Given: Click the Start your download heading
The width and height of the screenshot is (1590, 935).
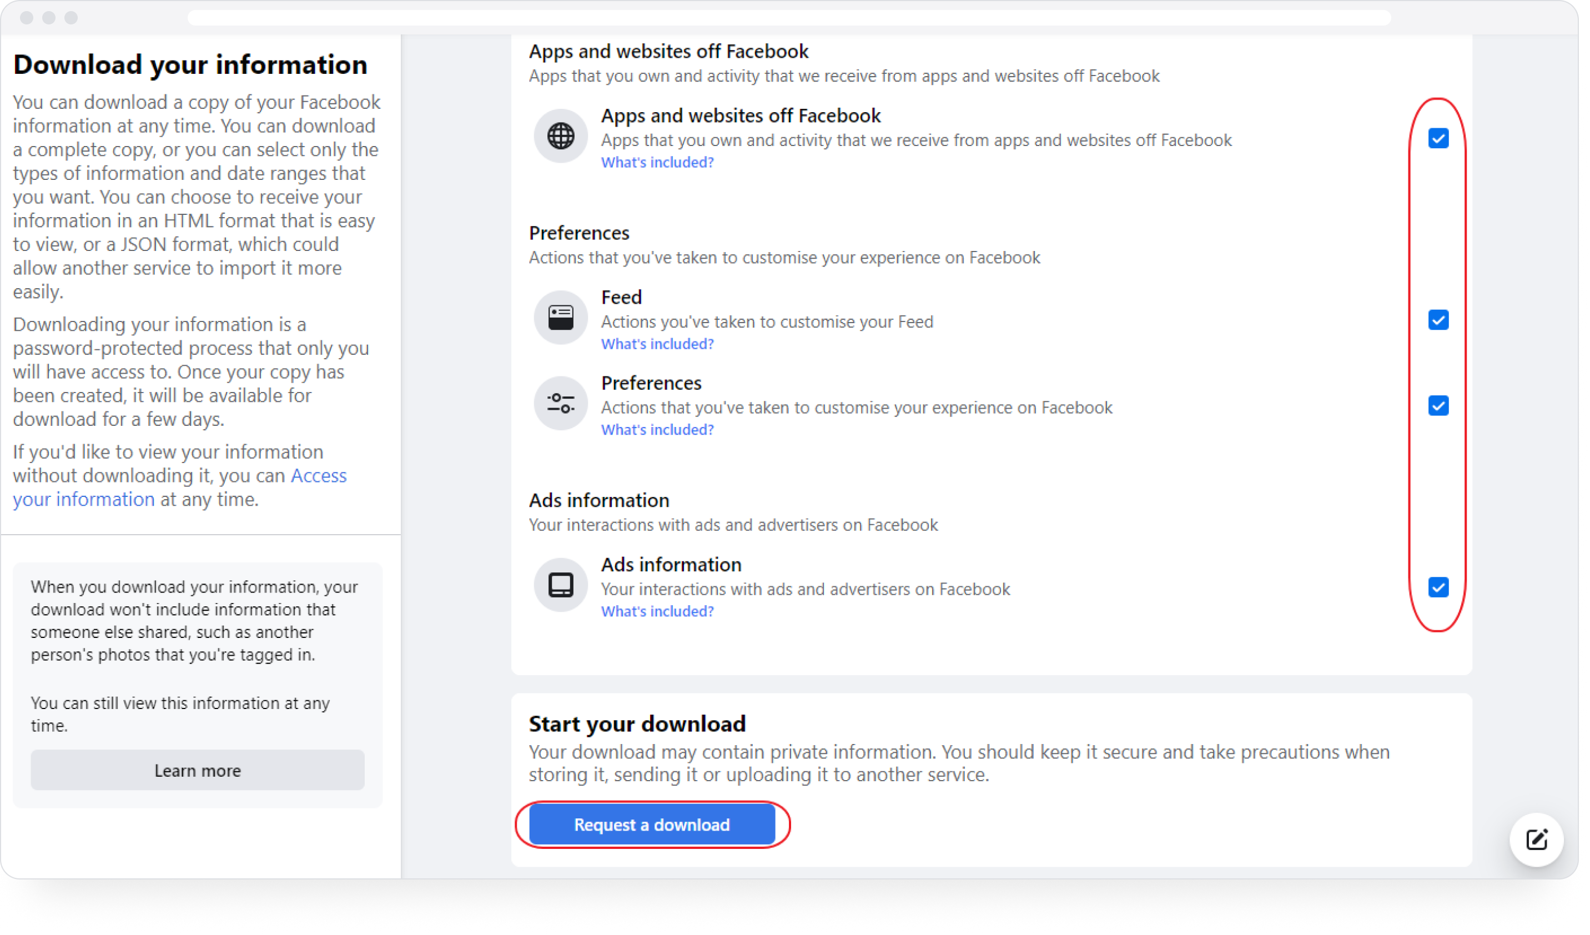Looking at the screenshot, I should [x=637, y=723].
